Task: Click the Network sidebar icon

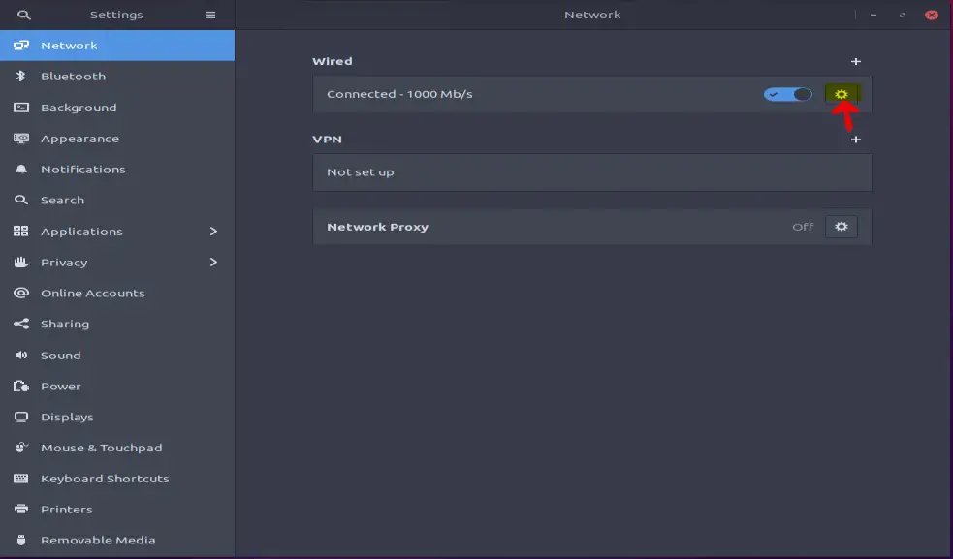Action: tap(21, 46)
